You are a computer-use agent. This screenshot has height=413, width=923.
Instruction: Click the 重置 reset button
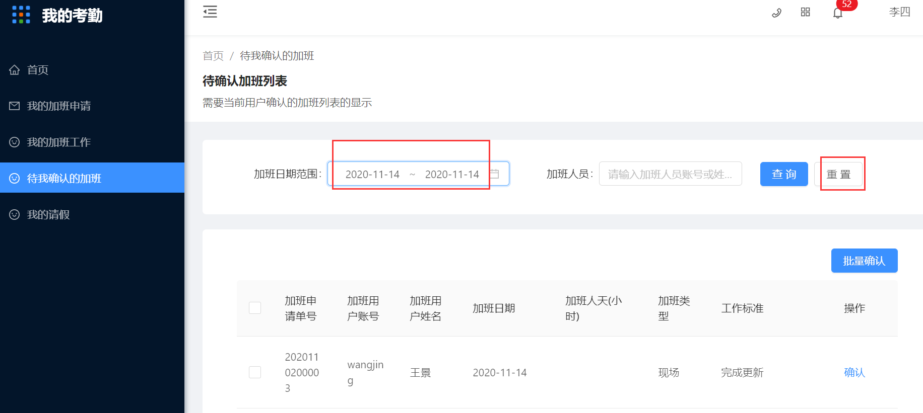click(x=838, y=174)
